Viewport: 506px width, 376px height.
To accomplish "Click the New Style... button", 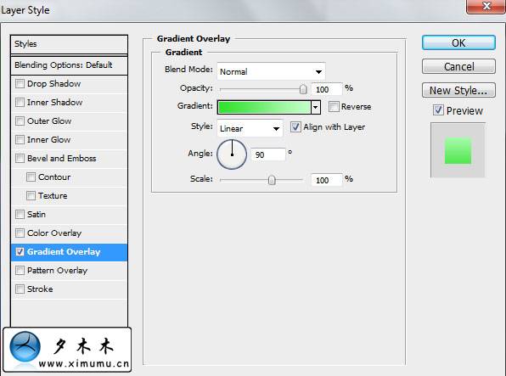I will 458,90.
